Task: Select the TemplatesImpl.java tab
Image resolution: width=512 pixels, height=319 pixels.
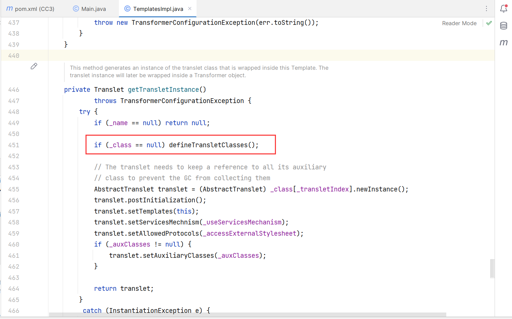Action: coord(158,9)
